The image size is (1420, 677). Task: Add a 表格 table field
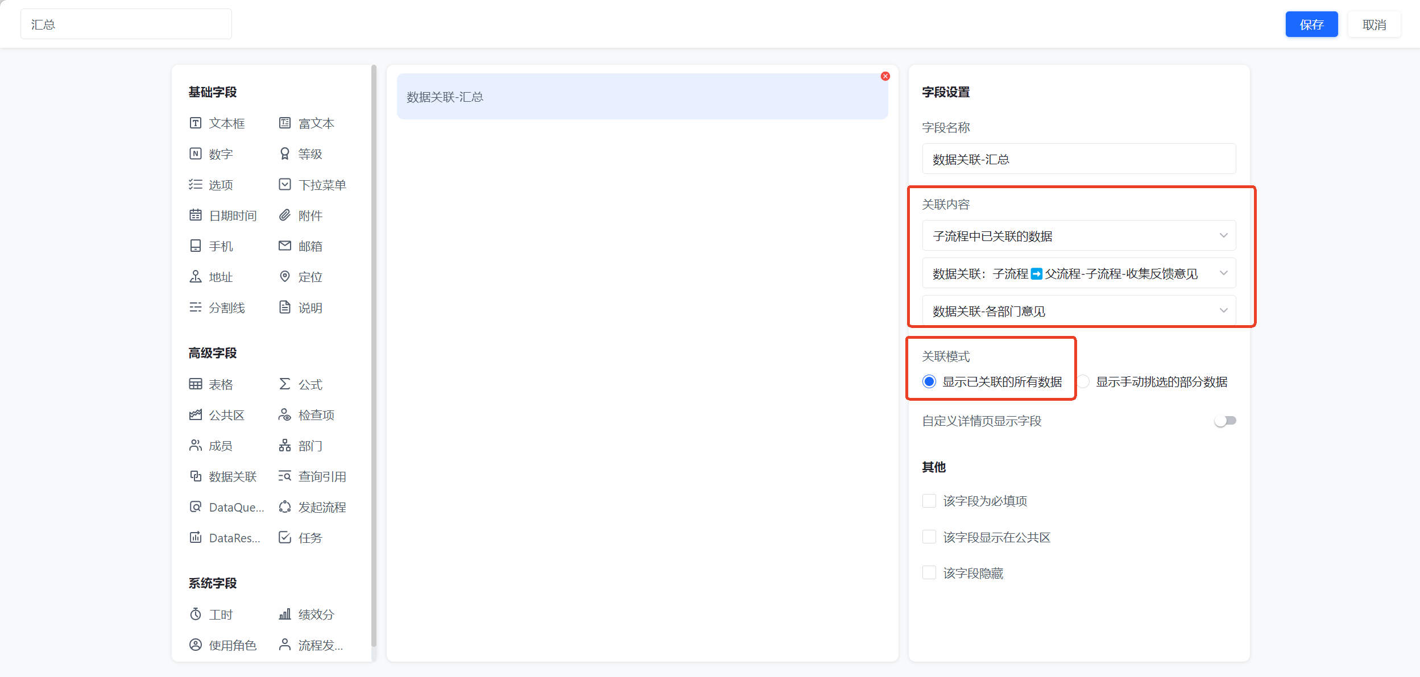click(212, 384)
